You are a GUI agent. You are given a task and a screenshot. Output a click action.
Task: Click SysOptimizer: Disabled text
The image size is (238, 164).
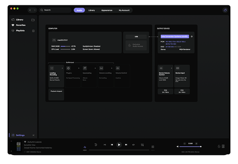pyautogui.click(x=91, y=46)
